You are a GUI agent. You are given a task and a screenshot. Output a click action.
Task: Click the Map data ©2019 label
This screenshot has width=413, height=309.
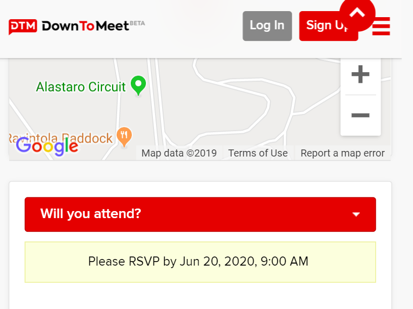179,153
